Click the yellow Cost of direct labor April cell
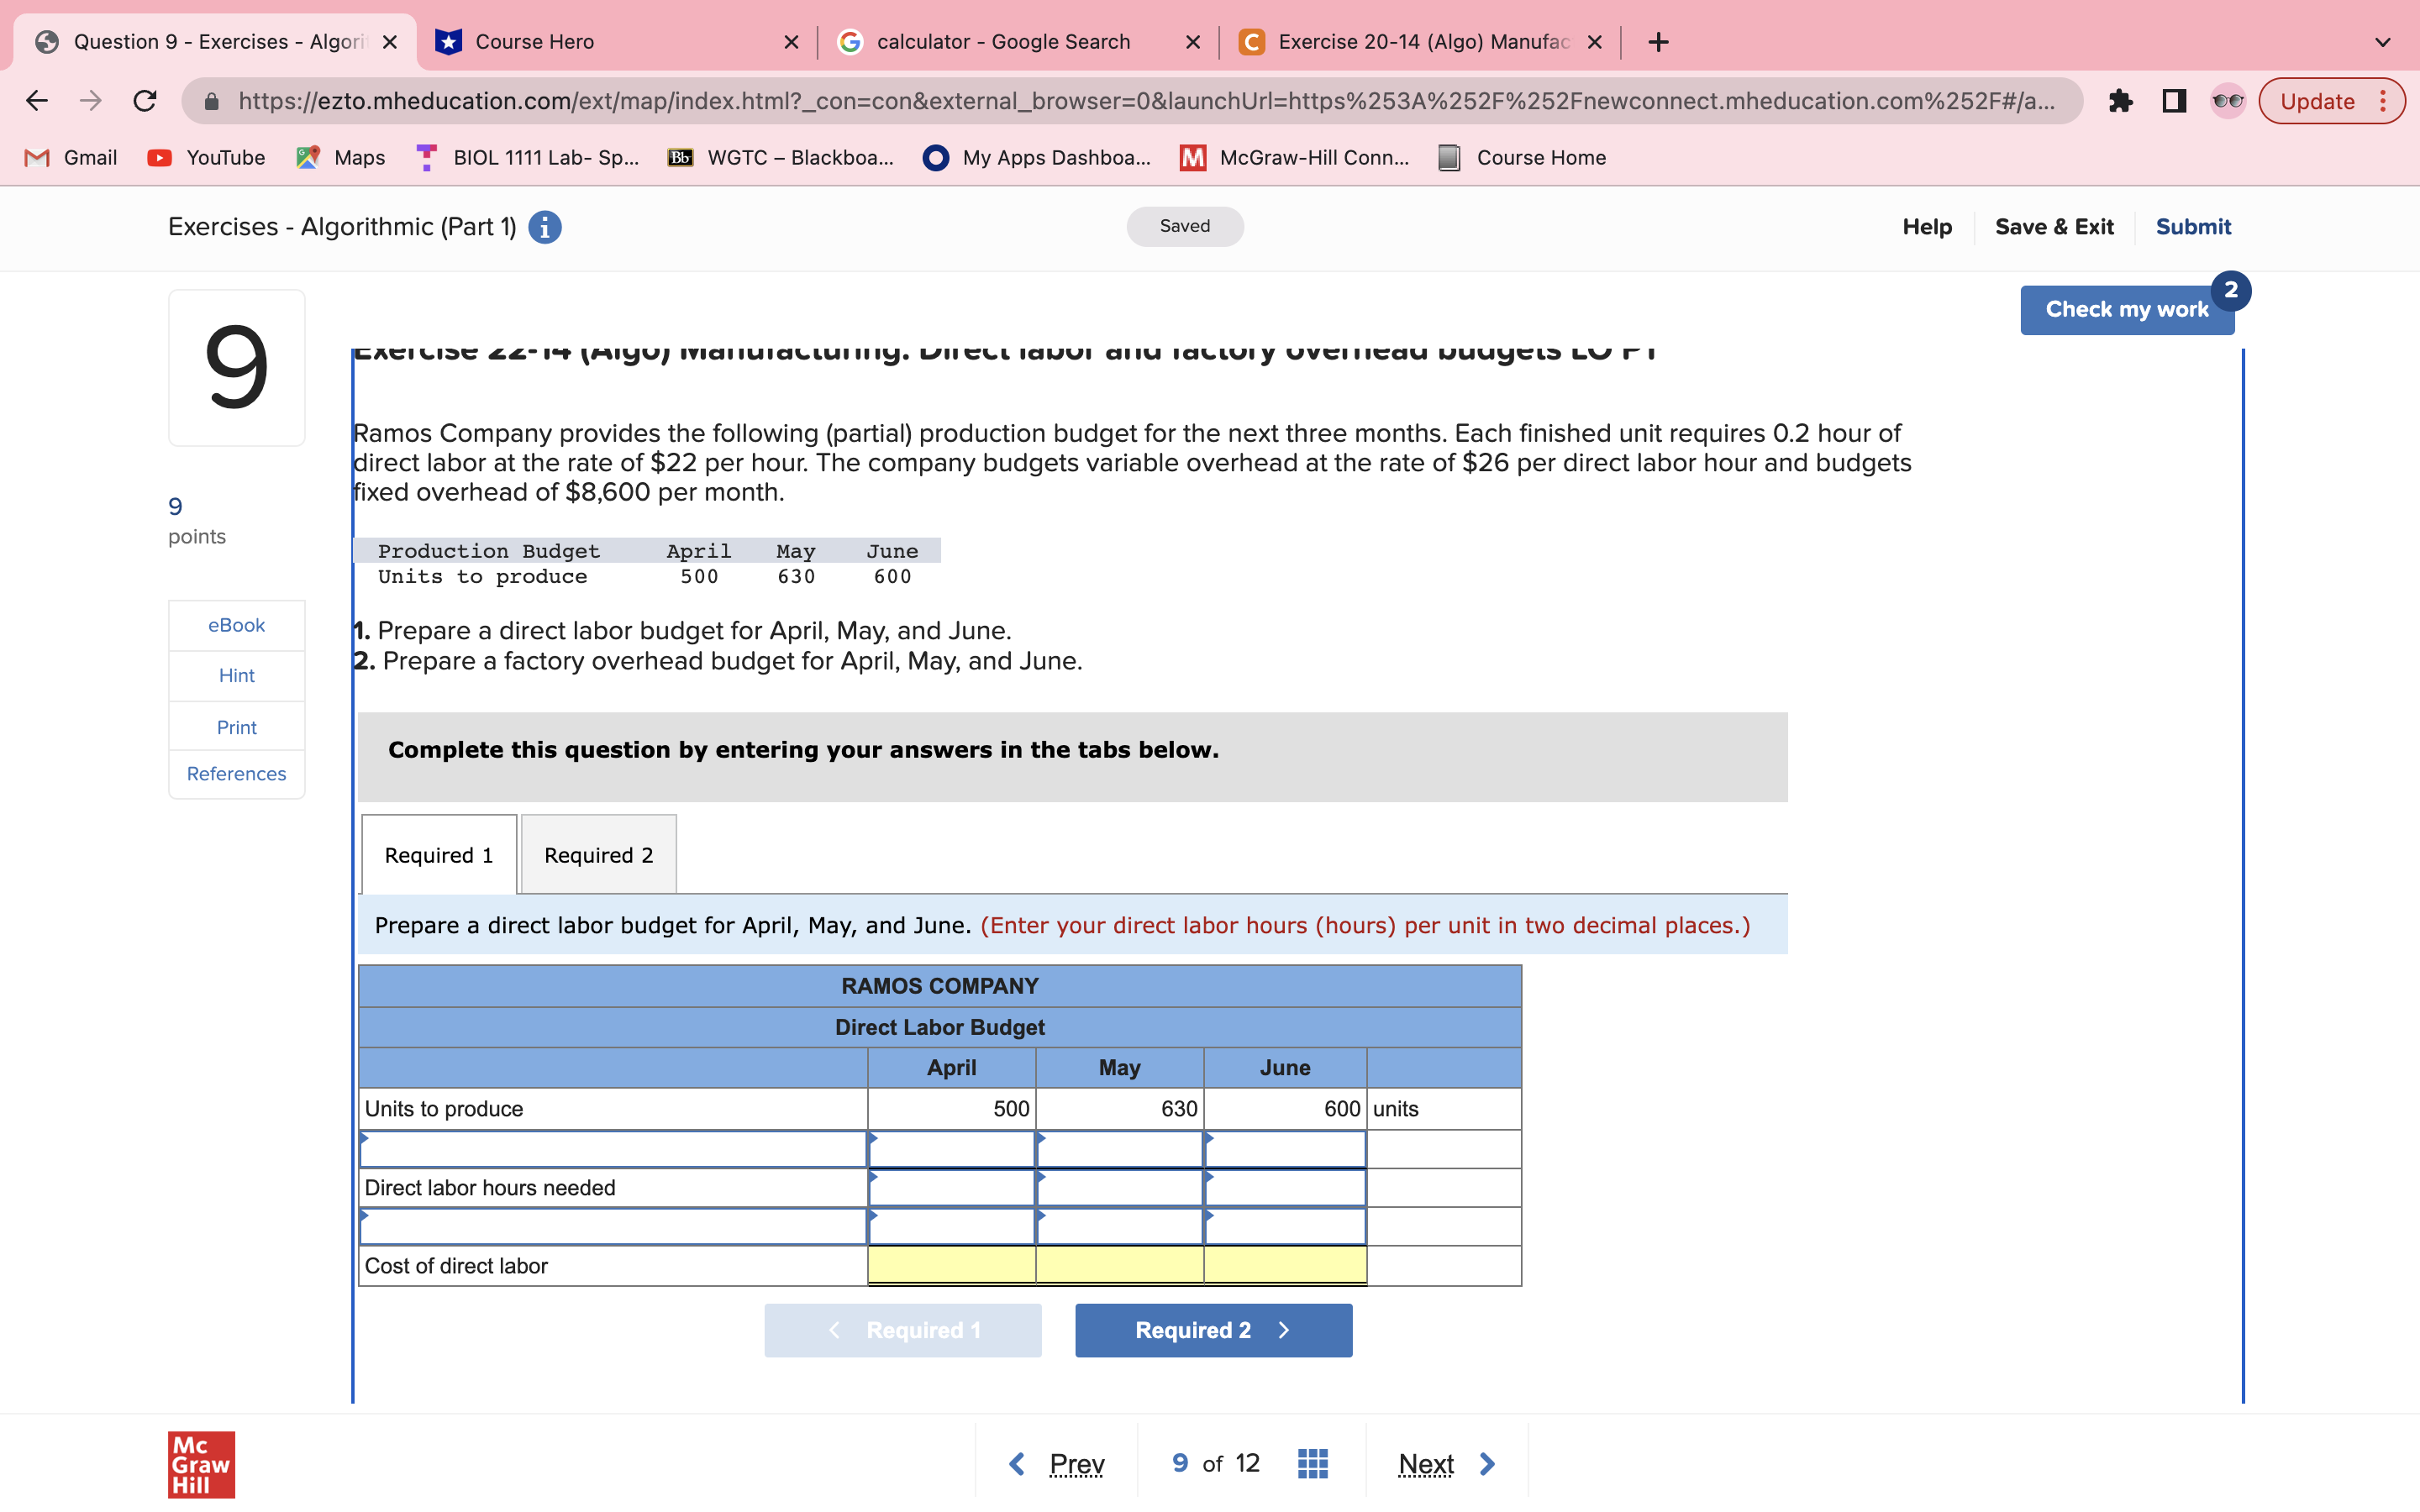The width and height of the screenshot is (2420, 1512). point(950,1265)
